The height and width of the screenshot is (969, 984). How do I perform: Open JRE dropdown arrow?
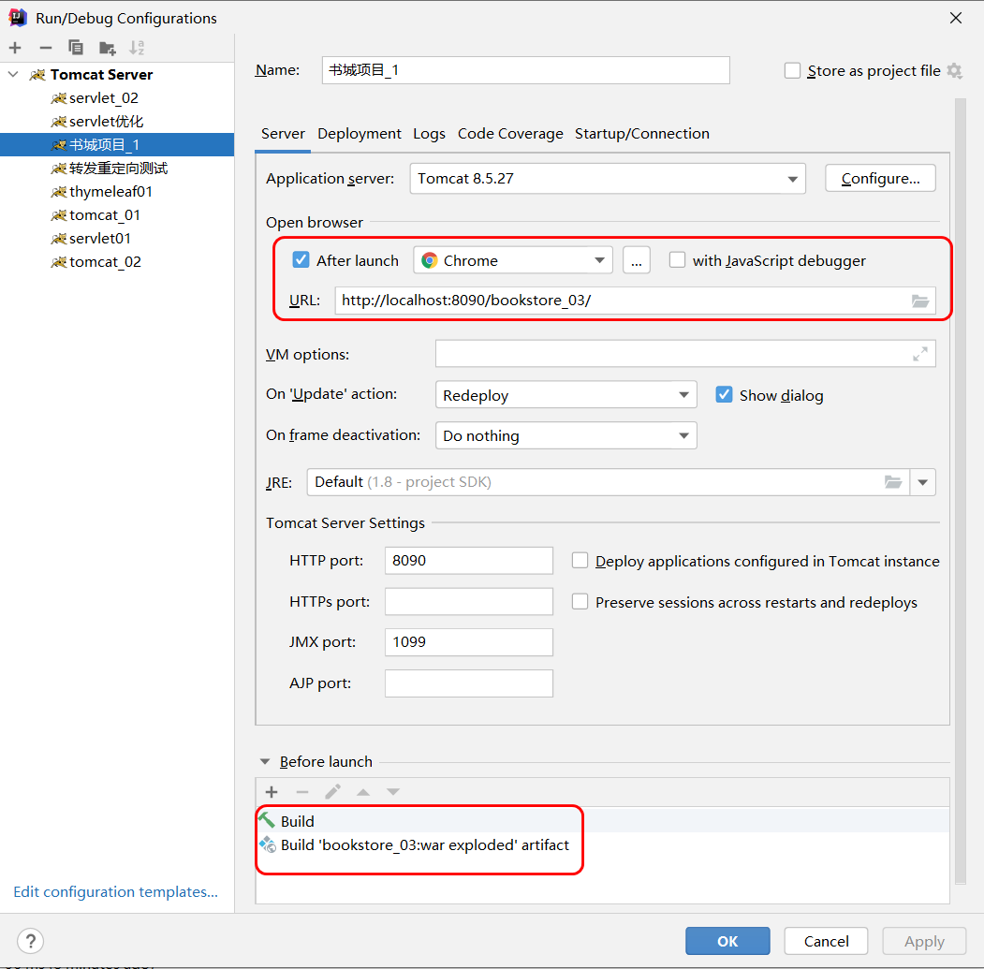(x=922, y=482)
